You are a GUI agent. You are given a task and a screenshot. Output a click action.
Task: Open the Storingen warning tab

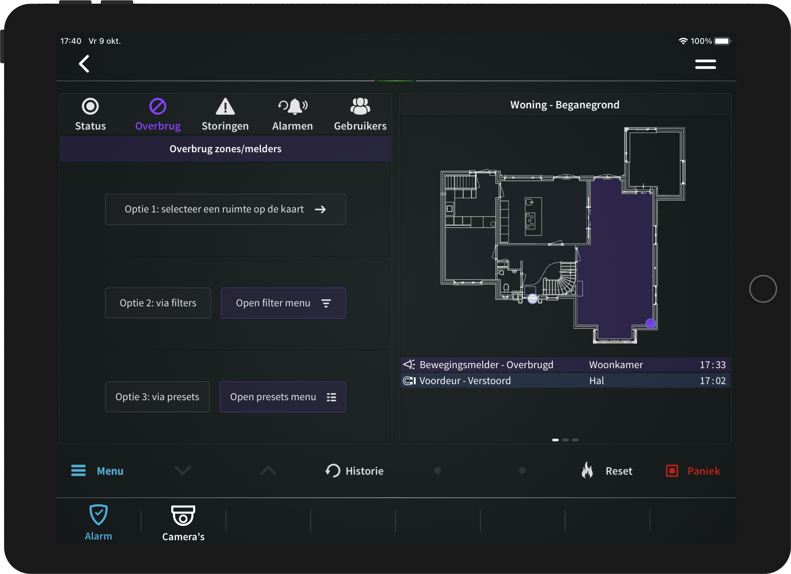point(225,106)
